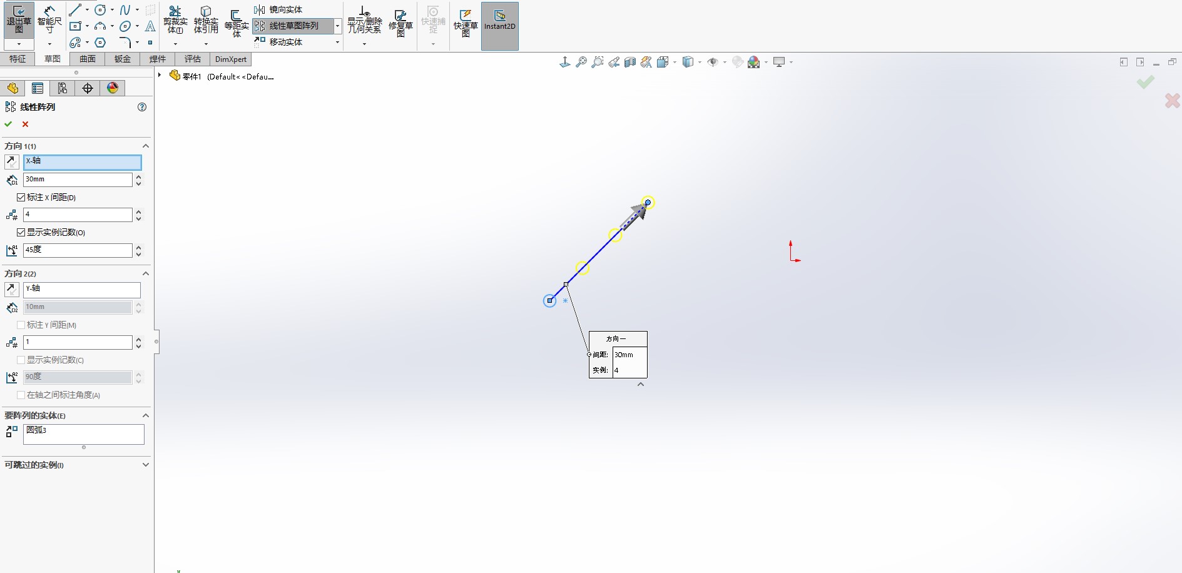1182x573 pixels.
Task: Click the Exit Sketch (退出草图) button
Action: coord(19,19)
